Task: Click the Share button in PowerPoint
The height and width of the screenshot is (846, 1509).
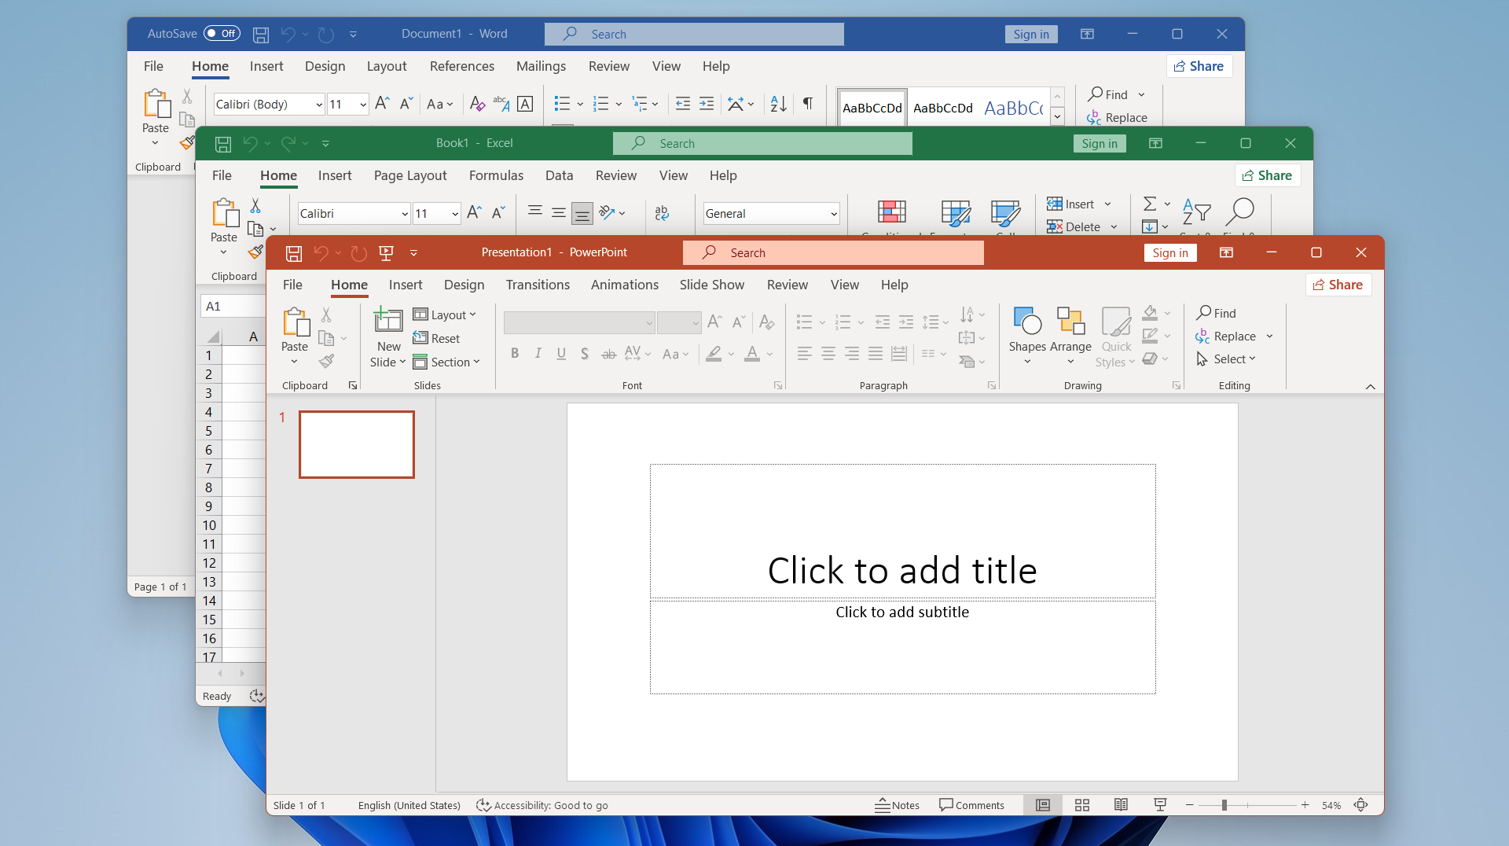Action: pyautogui.click(x=1338, y=285)
